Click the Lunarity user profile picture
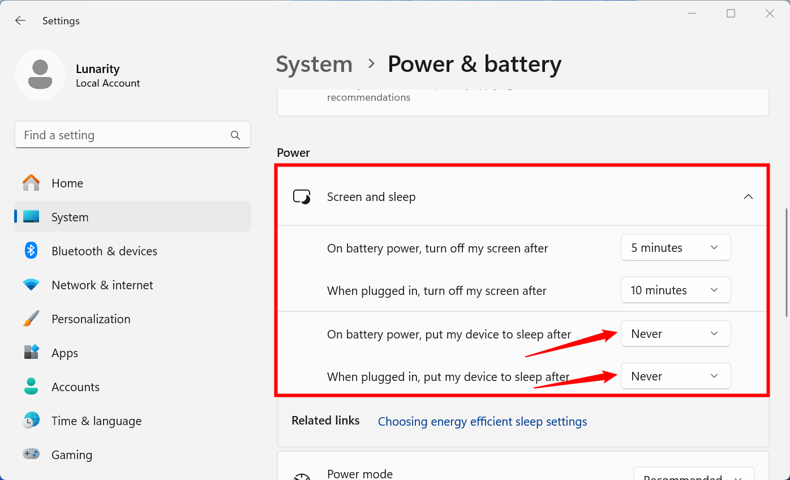The height and width of the screenshot is (480, 790). coord(40,75)
